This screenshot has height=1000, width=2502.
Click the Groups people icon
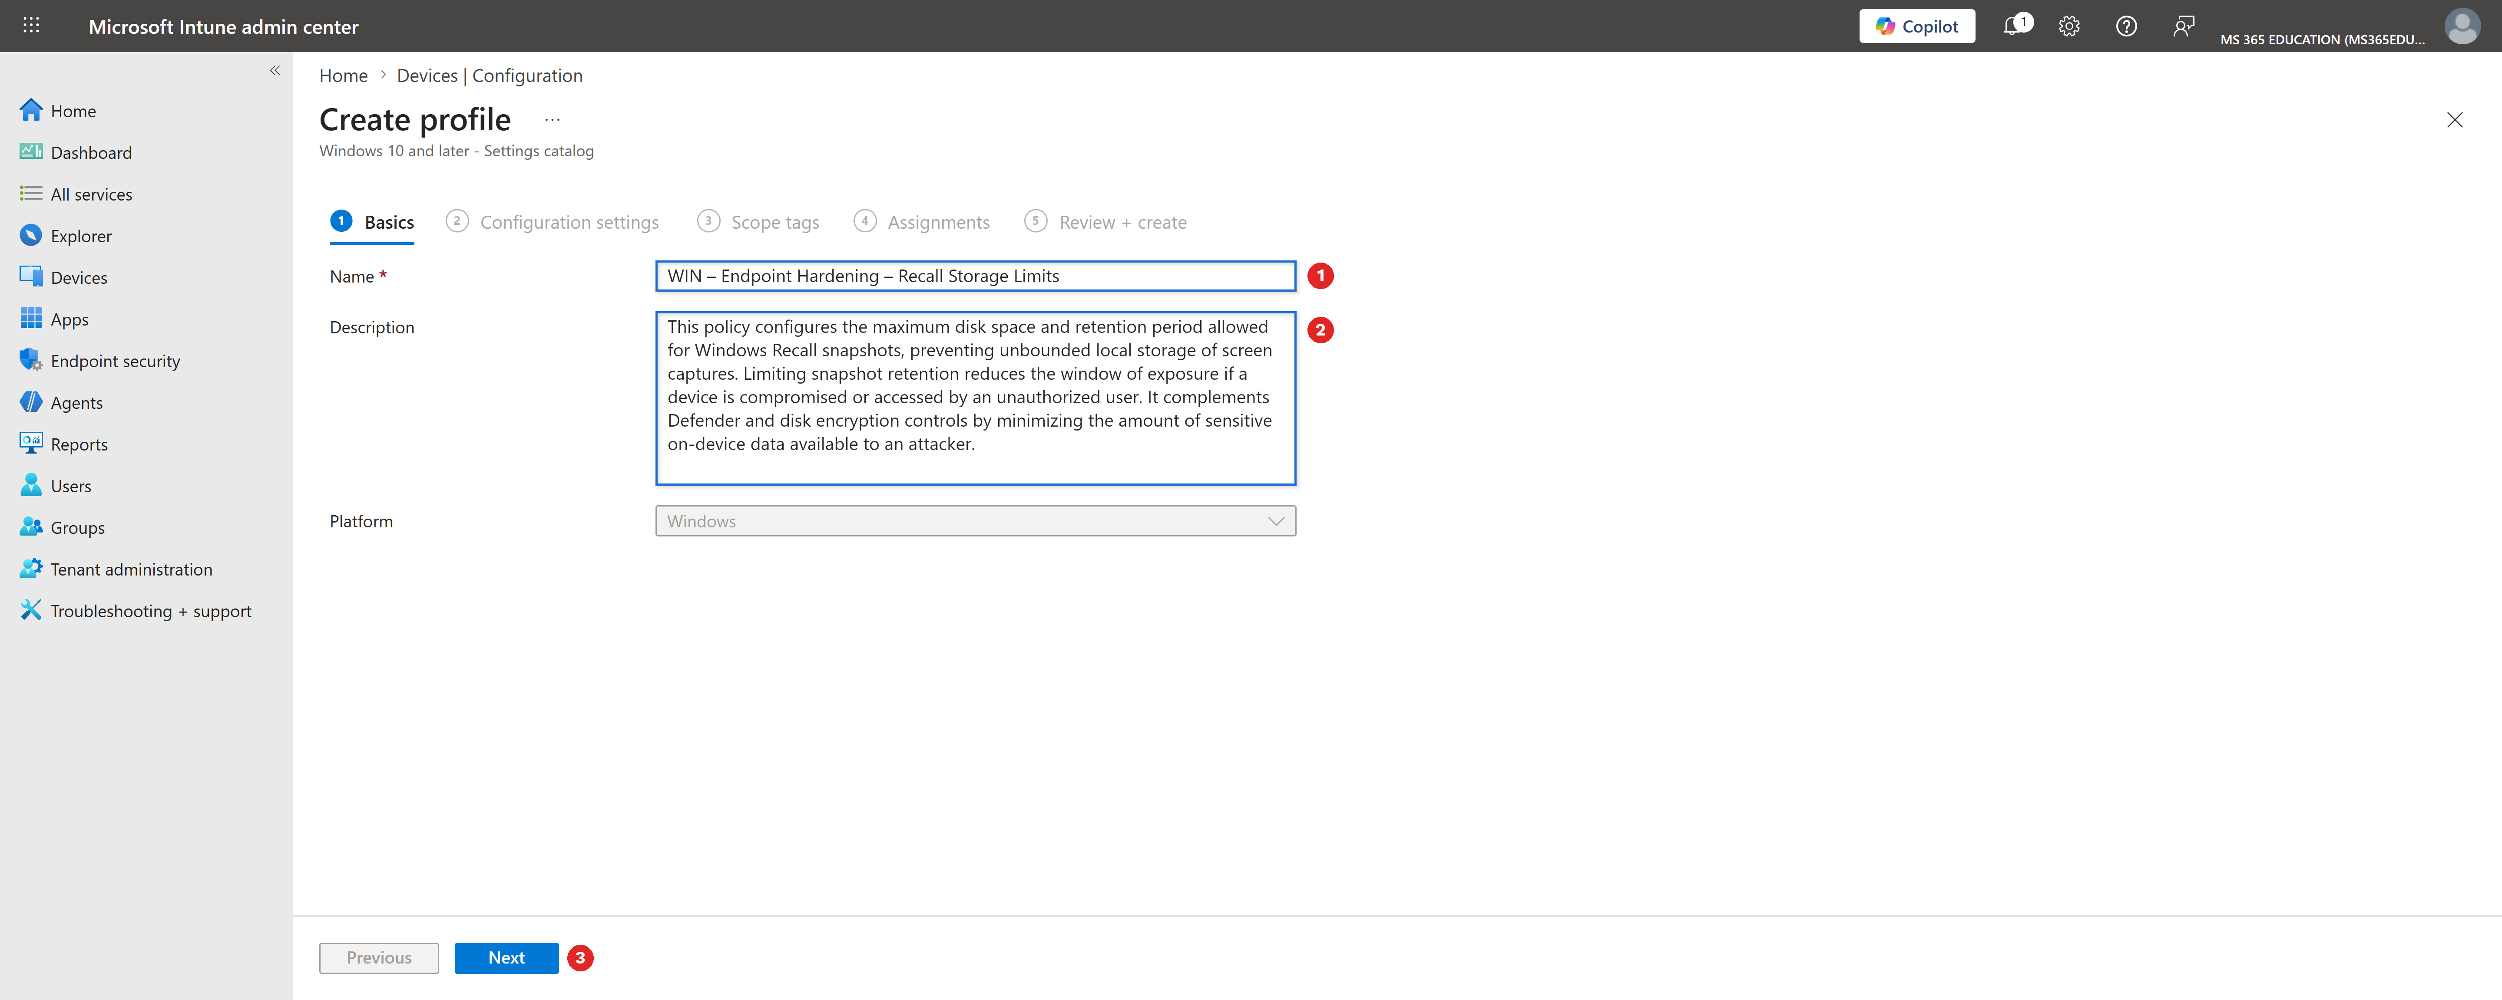[31, 526]
